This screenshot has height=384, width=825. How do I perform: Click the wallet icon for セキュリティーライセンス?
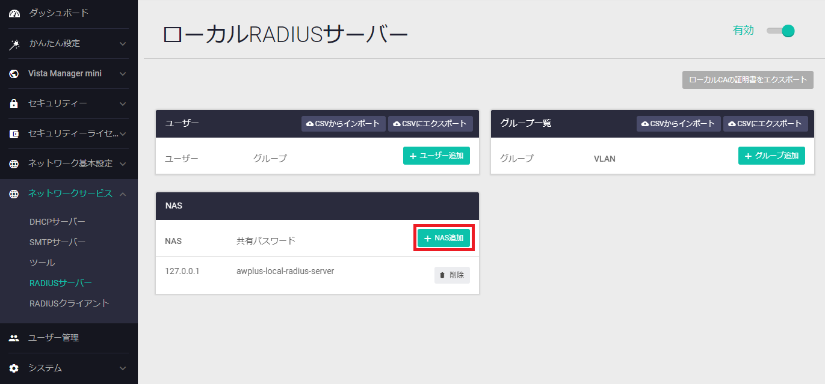pos(14,134)
